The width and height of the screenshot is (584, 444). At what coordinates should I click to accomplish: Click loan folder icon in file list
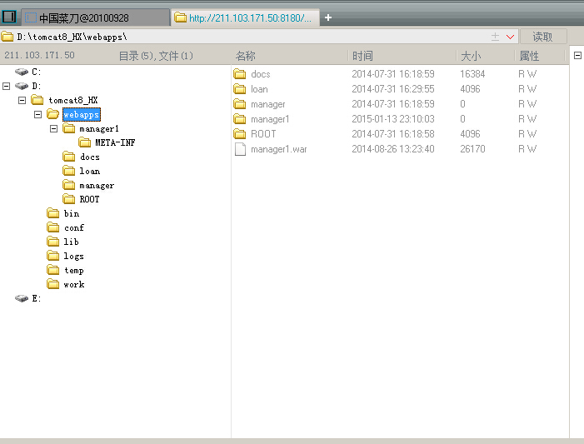[240, 89]
